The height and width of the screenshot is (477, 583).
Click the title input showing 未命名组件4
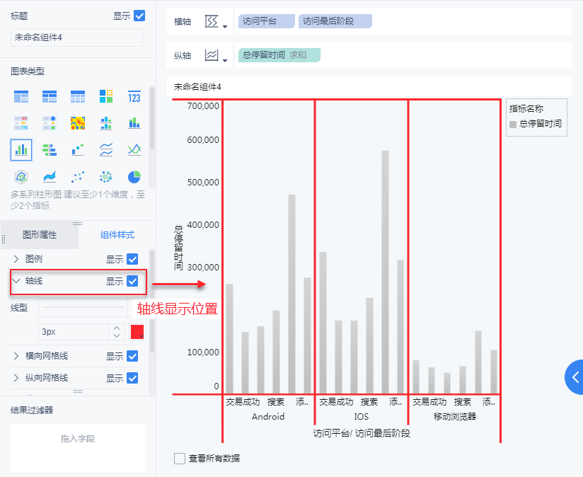tap(76, 38)
